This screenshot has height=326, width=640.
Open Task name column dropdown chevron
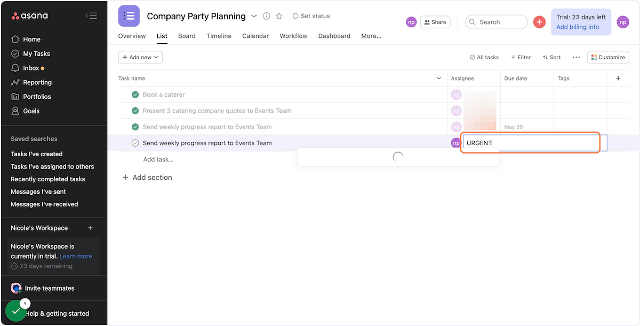click(439, 78)
